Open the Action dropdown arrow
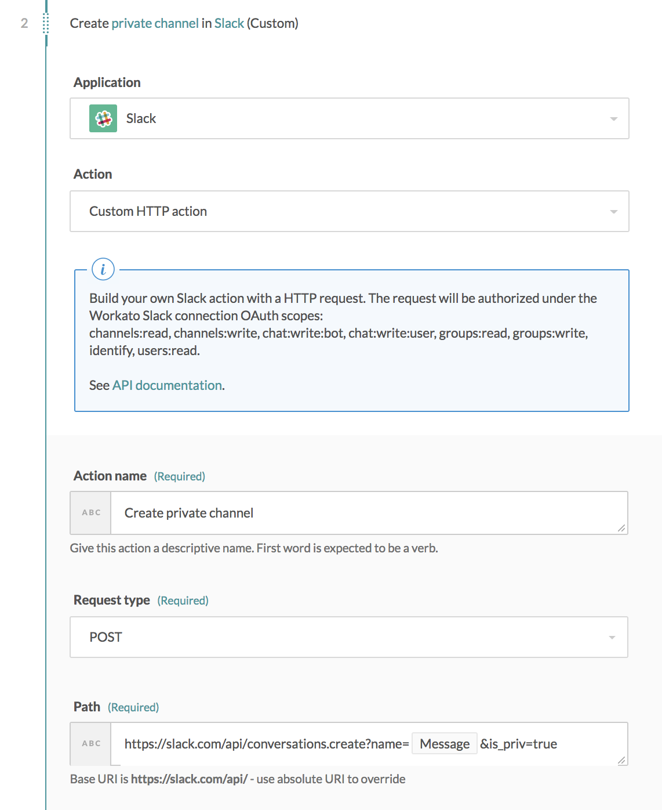This screenshot has height=810, width=662. (x=613, y=212)
